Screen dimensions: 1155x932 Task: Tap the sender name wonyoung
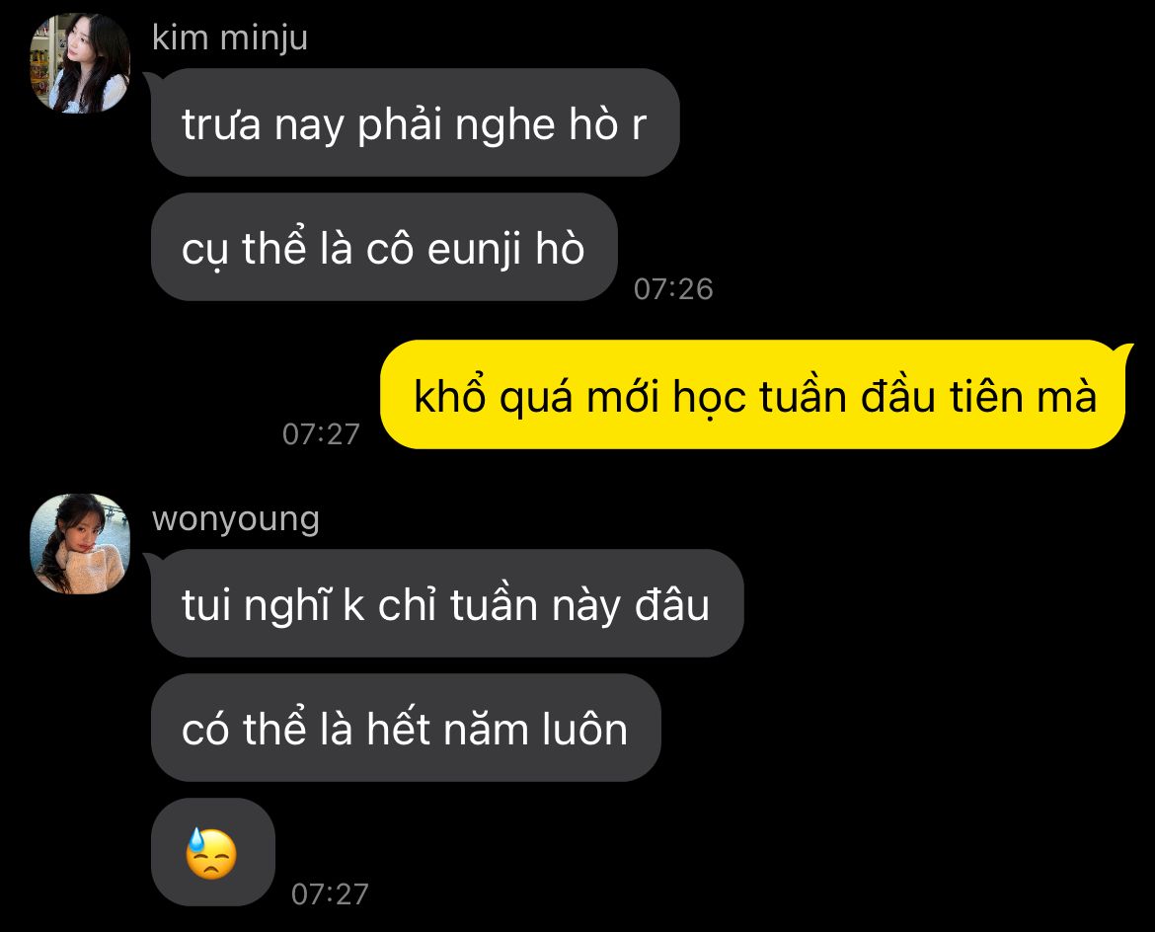click(x=236, y=518)
